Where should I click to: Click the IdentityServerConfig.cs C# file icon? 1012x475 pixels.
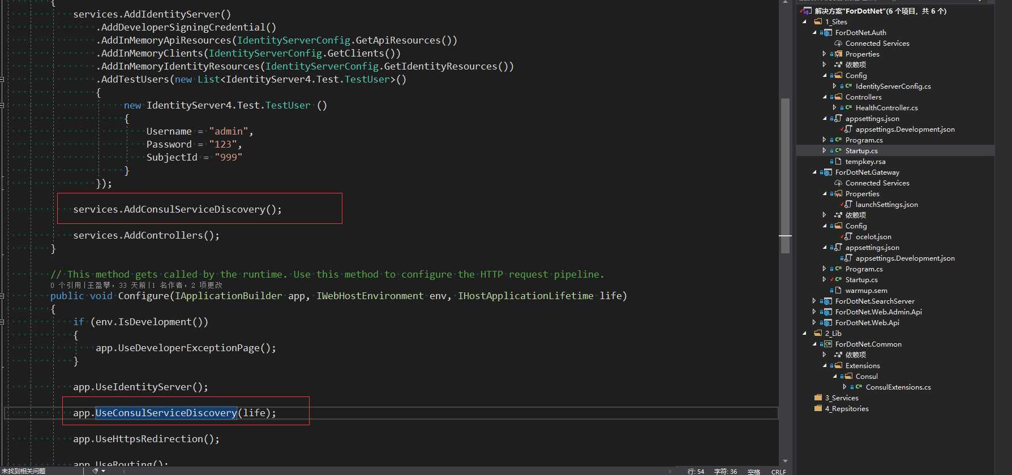[x=848, y=86]
